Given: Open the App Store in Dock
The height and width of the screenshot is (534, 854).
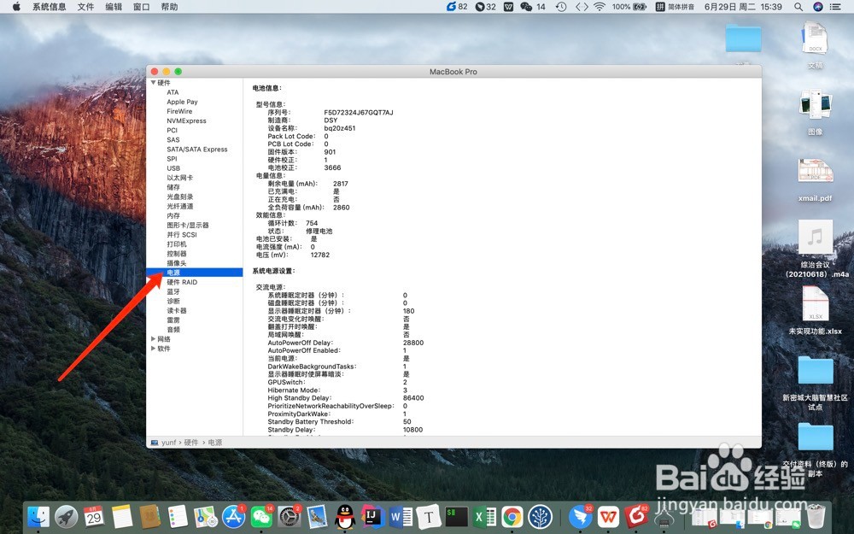Looking at the screenshot, I should pos(234,516).
